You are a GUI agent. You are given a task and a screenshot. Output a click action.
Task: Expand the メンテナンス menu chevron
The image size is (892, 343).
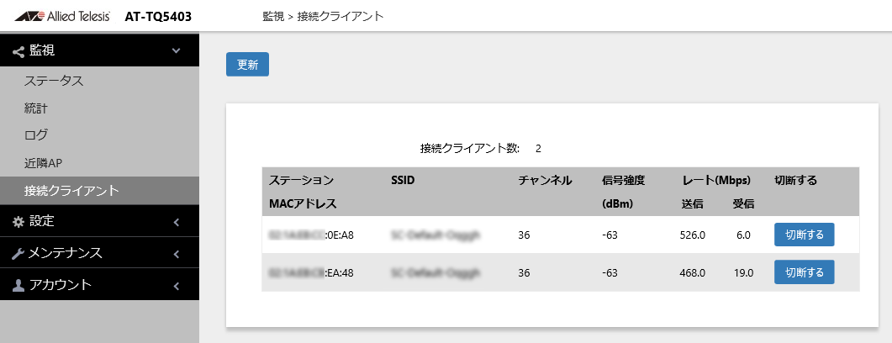point(176,254)
